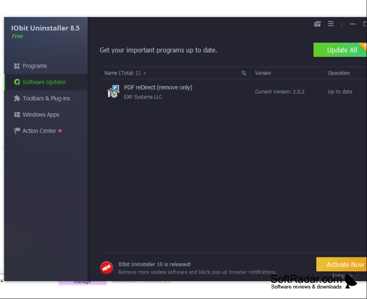The image size is (367, 299).
Task: Click the red NEW badge icon
Action: tap(107, 268)
